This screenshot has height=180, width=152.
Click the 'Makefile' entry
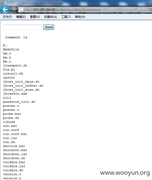coord(11,49)
